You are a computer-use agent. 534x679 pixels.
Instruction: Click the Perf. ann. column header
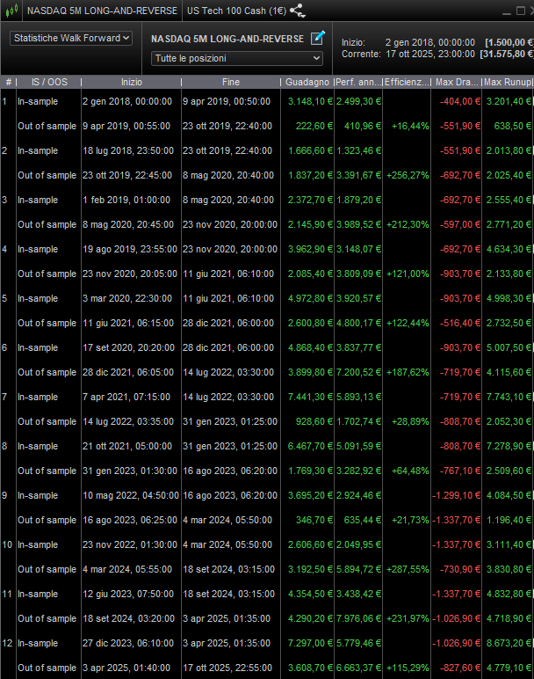358,82
